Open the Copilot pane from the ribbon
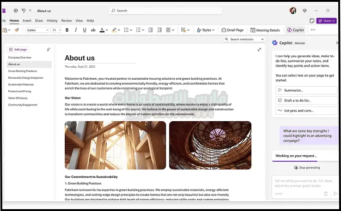Viewport: 341px width, 211px height. point(295,30)
